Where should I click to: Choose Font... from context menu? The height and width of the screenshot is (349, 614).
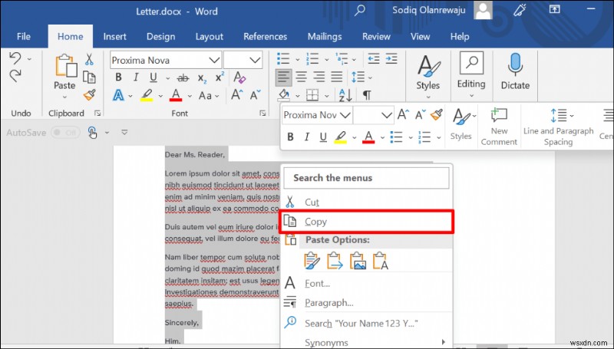(x=366, y=283)
